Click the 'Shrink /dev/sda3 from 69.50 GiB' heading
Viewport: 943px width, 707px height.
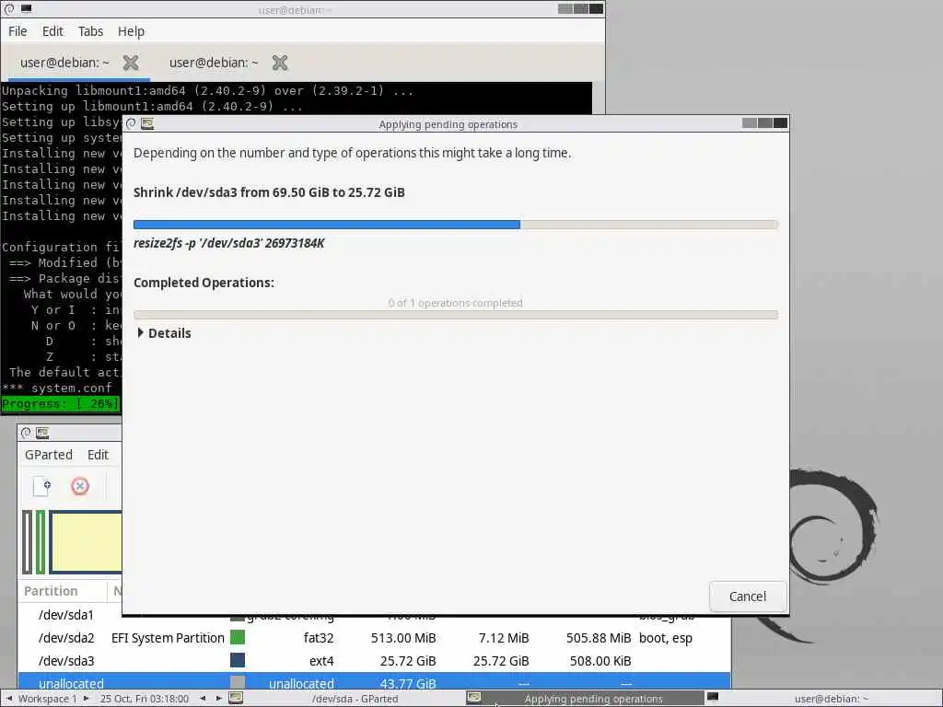(269, 192)
